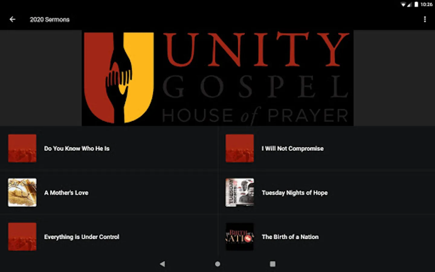This screenshot has width=435, height=272.
Task: Open the Do You Know Who He Is thumbnail
Action: click(22, 148)
